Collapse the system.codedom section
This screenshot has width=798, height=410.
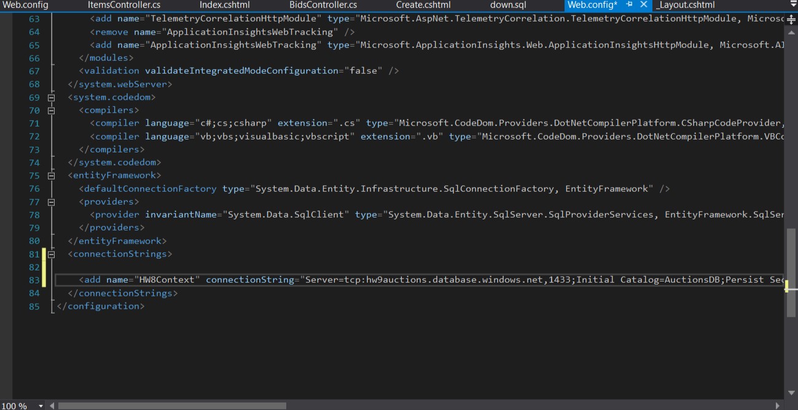point(52,98)
